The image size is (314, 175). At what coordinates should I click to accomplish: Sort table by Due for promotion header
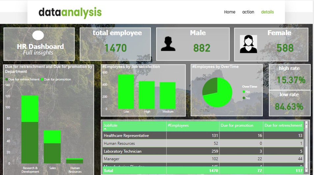237,125
